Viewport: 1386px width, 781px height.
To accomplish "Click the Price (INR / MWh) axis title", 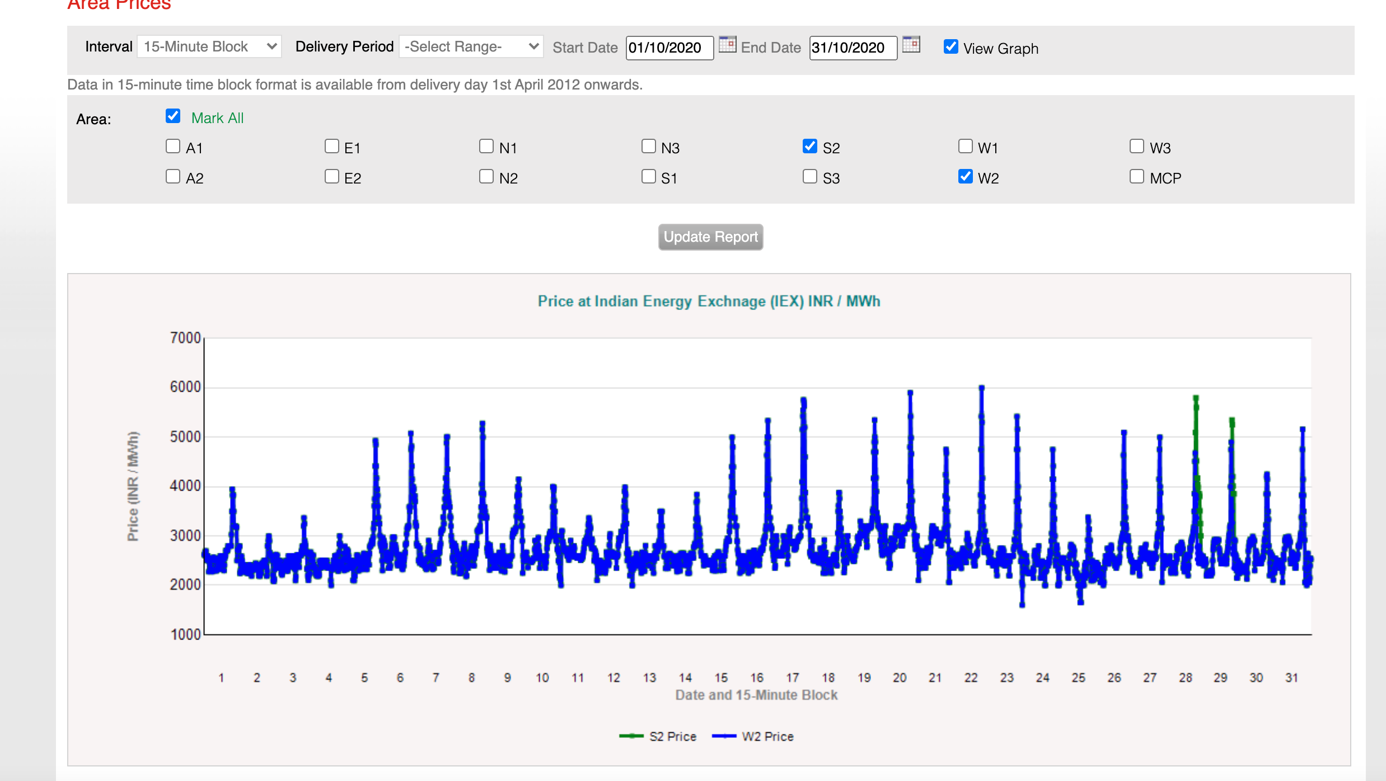I will pyautogui.click(x=133, y=486).
